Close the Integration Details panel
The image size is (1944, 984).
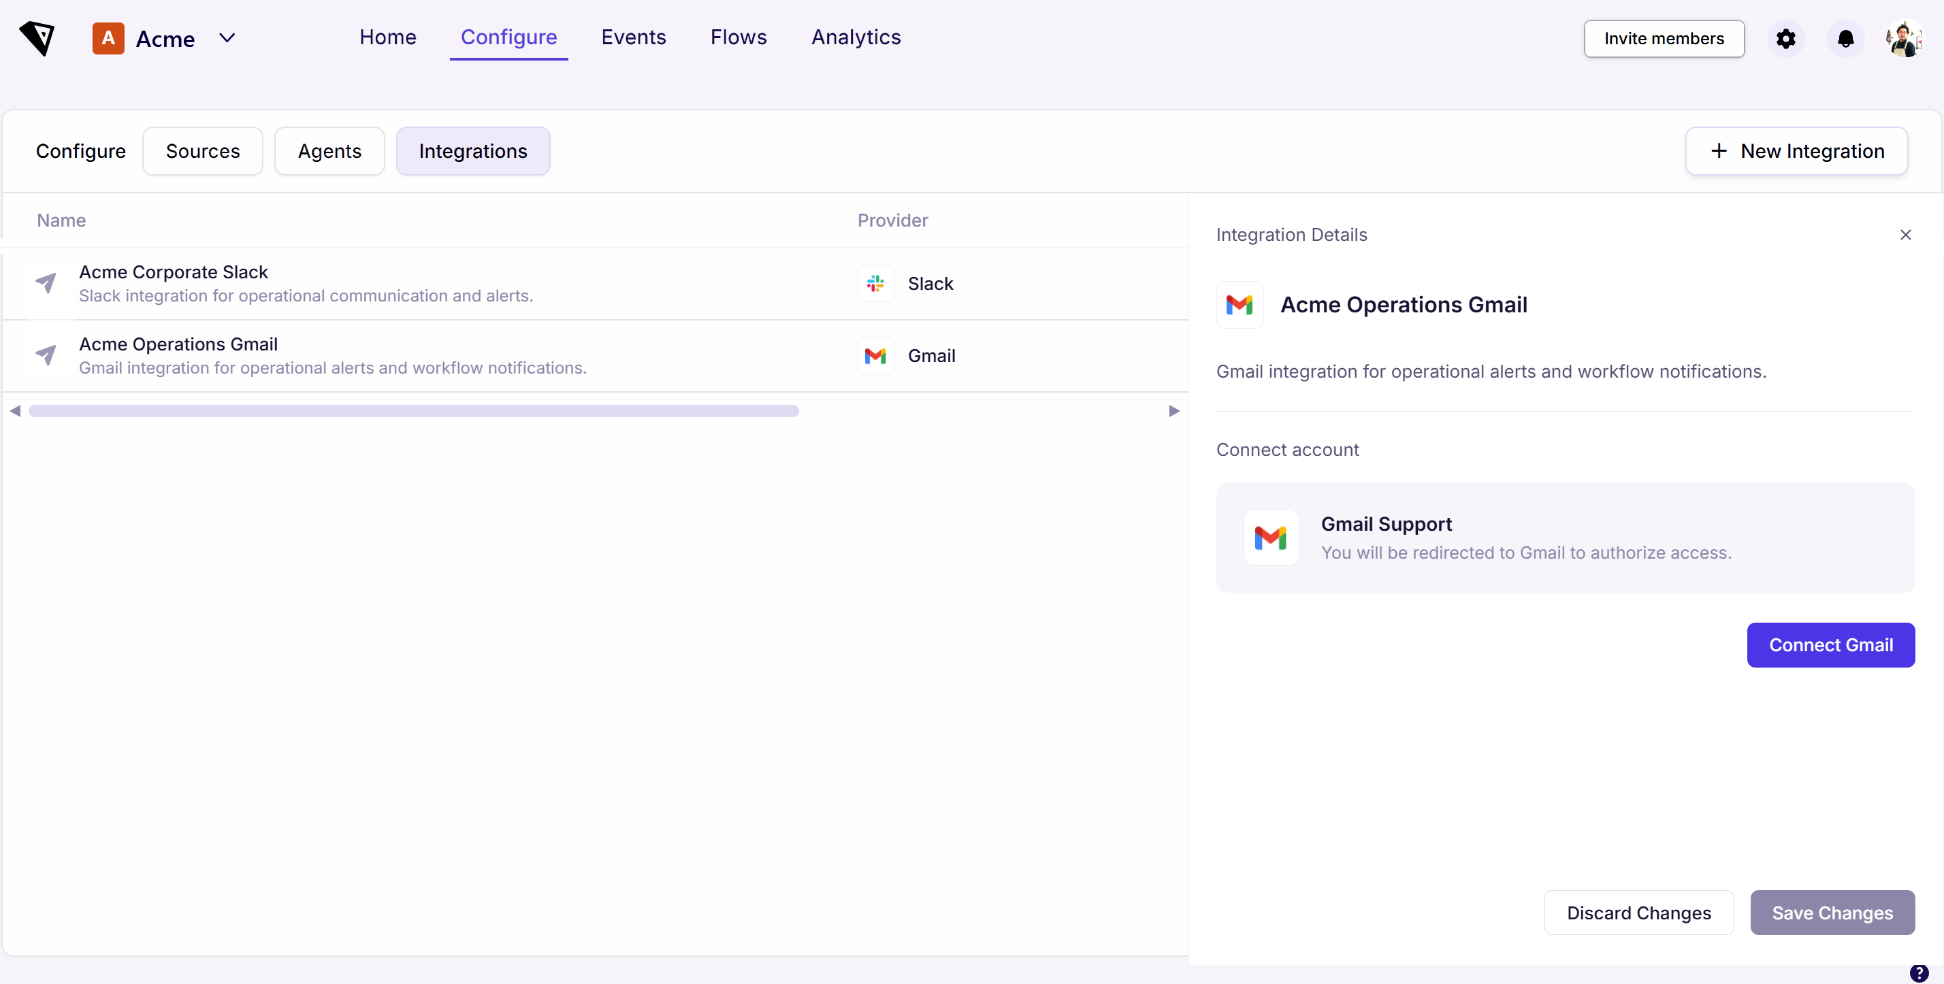(x=1905, y=235)
